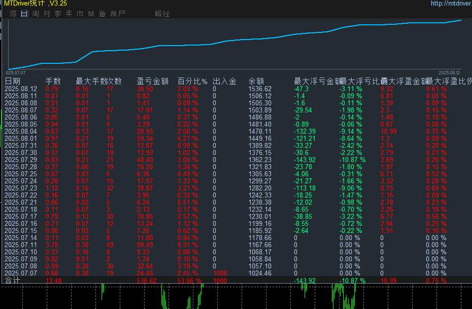The width and height of the screenshot is (472, 309).
Task: Switch to the 综 summary tab
Action: [13, 14]
